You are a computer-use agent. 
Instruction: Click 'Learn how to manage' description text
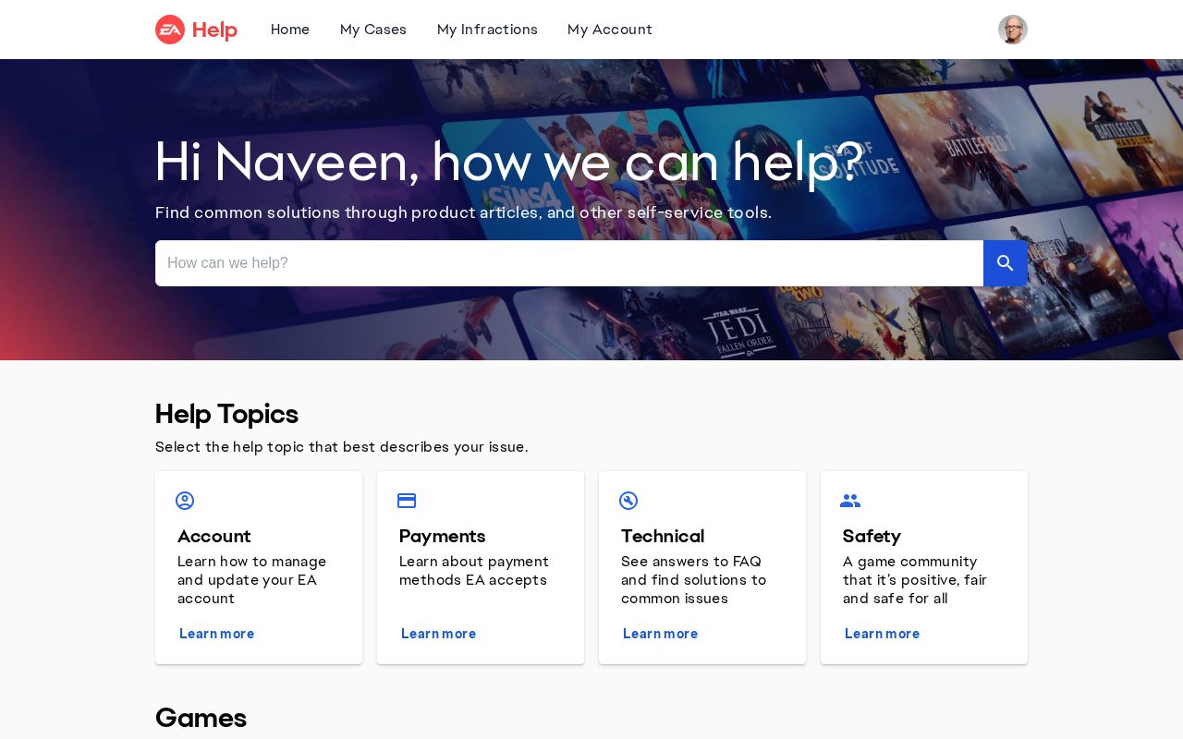pyautogui.click(x=252, y=580)
